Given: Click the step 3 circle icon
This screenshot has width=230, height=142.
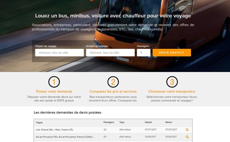Looking at the screenshot, I should pos(172,82).
